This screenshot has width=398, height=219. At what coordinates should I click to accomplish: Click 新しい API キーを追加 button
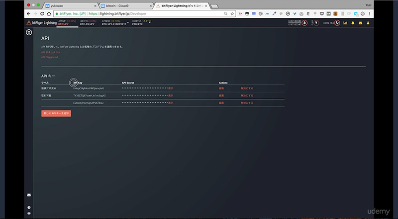56,113
